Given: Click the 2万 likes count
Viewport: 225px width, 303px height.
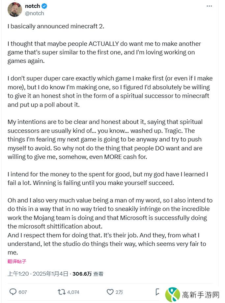Looking at the screenshot, I should pos(119,292).
